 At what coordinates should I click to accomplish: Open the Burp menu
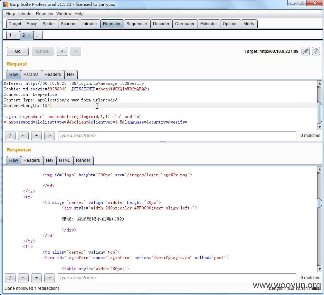11,14
